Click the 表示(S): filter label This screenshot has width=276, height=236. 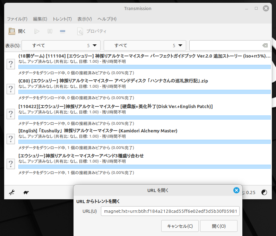[x=13, y=46]
